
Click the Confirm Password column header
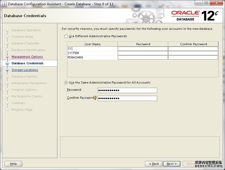[x=193, y=44]
